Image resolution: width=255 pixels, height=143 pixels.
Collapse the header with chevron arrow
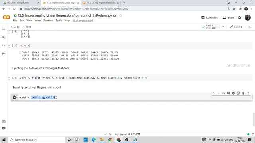click(249, 27)
